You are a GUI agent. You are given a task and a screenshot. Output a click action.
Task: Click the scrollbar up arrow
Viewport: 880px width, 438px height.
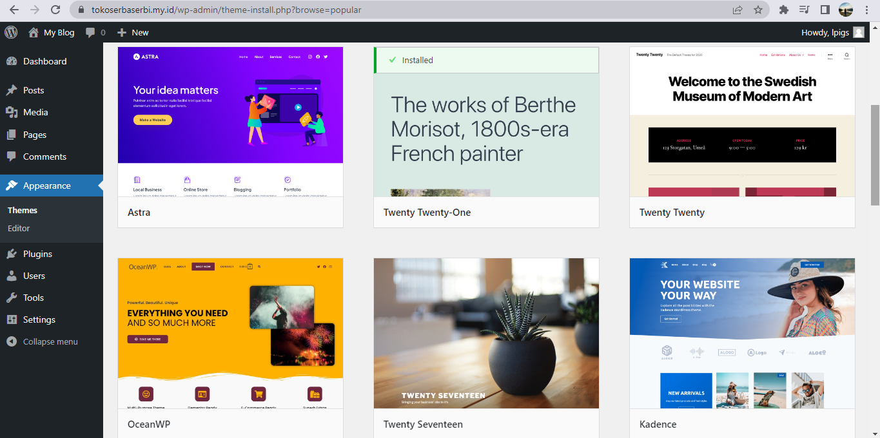[875, 27]
